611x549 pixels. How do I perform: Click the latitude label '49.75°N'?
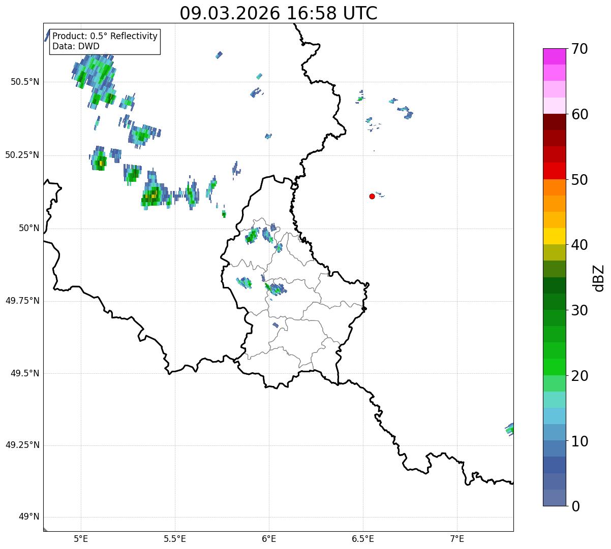click(22, 301)
